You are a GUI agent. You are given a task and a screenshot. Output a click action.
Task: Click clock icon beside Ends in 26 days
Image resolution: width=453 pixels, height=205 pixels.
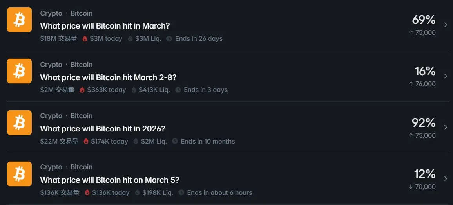(169, 39)
